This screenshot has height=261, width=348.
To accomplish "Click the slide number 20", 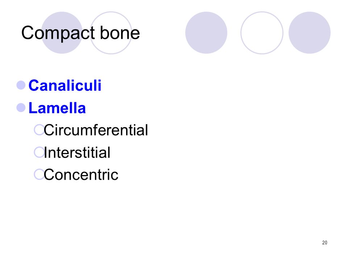I will point(324,243).
